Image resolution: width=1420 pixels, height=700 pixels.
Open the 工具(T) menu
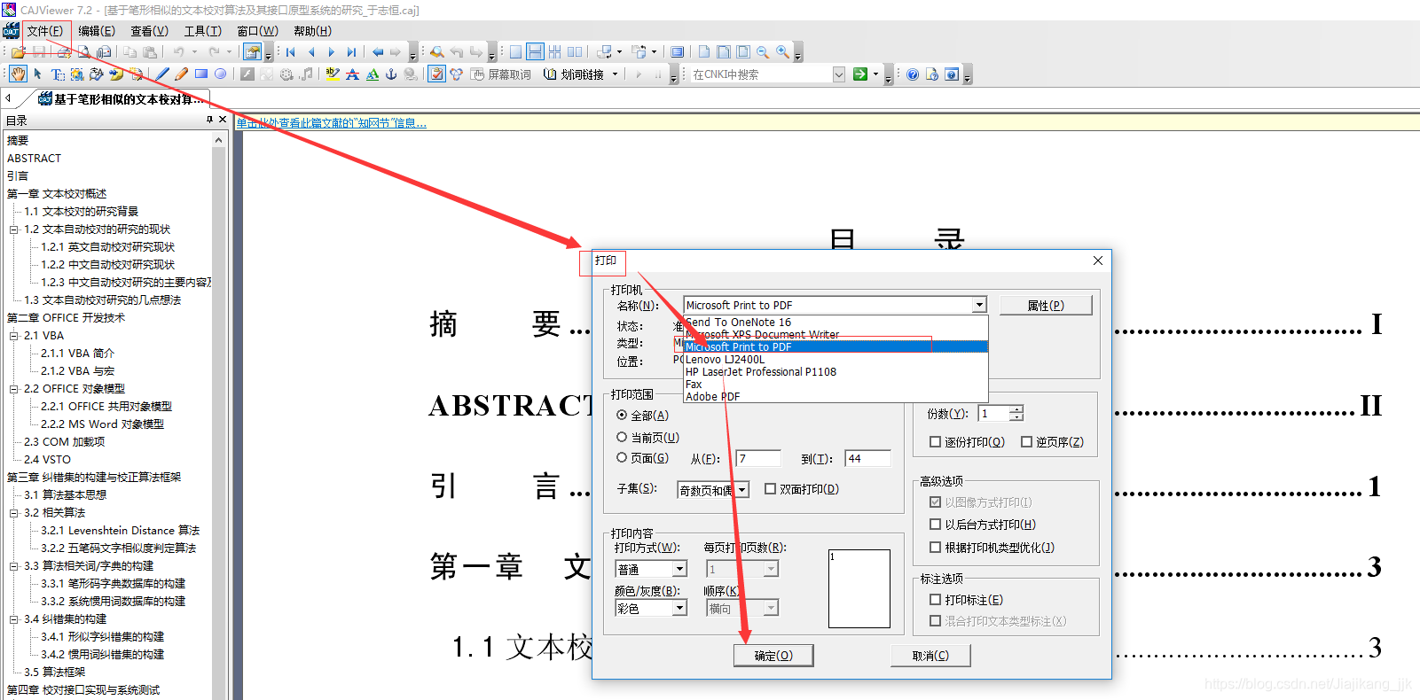coord(202,31)
